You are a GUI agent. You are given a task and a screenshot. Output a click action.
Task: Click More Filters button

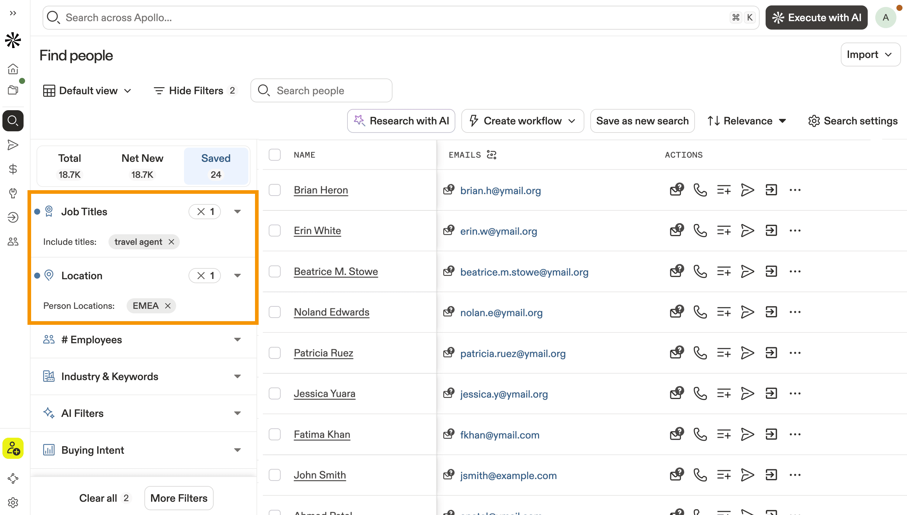[x=179, y=498]
